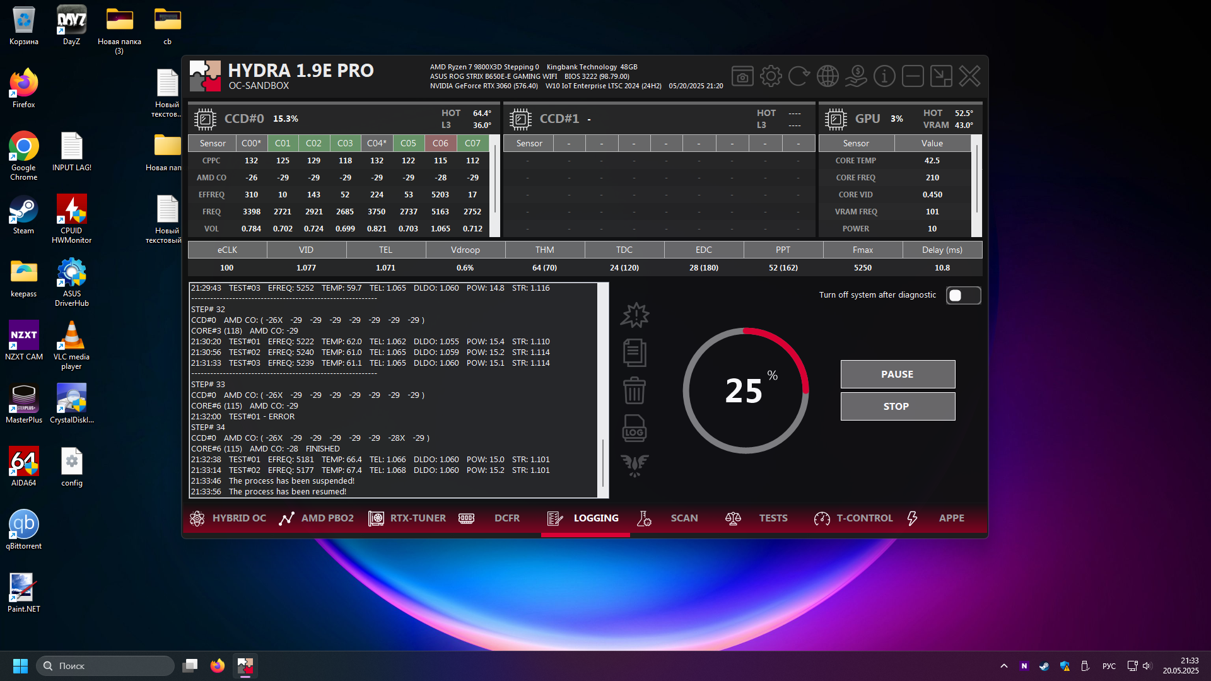The height and width of the screenshot is (681, 1211).
Task: Toggle Turn off system after diagnostic switch
Action: [x=963, y=295]
